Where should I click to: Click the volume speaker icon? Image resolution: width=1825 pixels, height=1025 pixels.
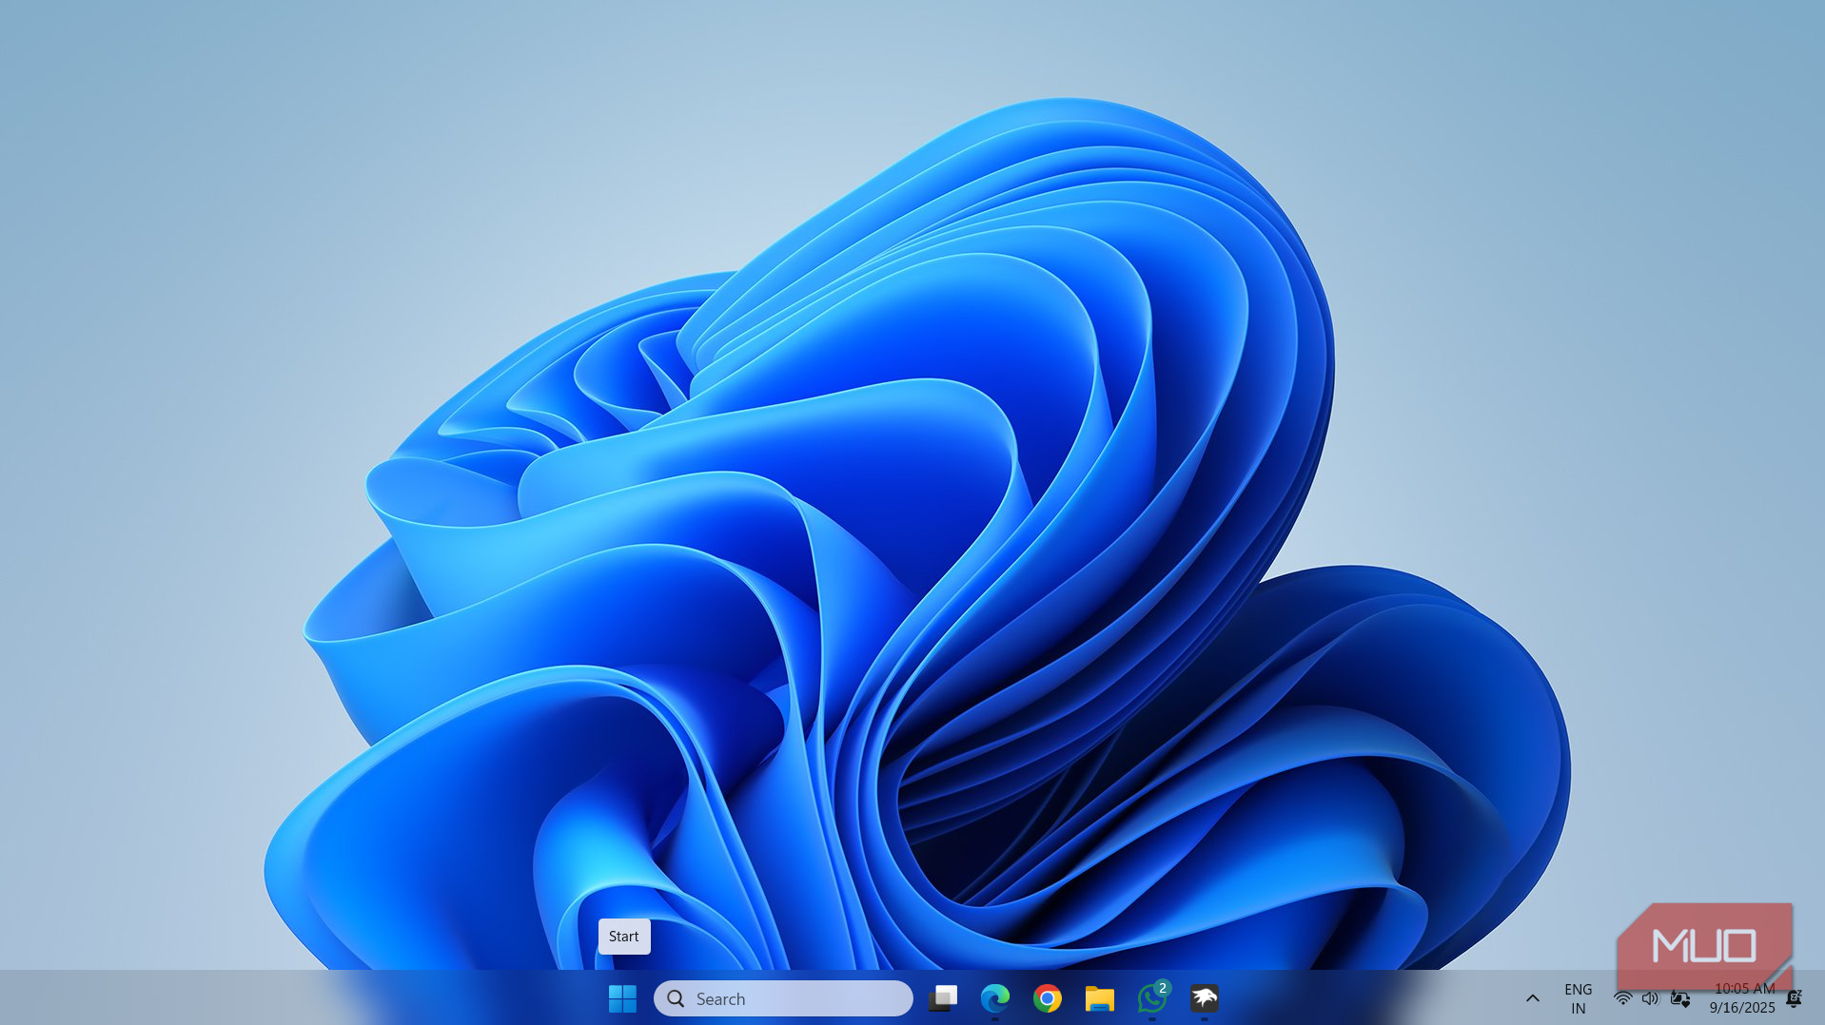click(1651, 998)
